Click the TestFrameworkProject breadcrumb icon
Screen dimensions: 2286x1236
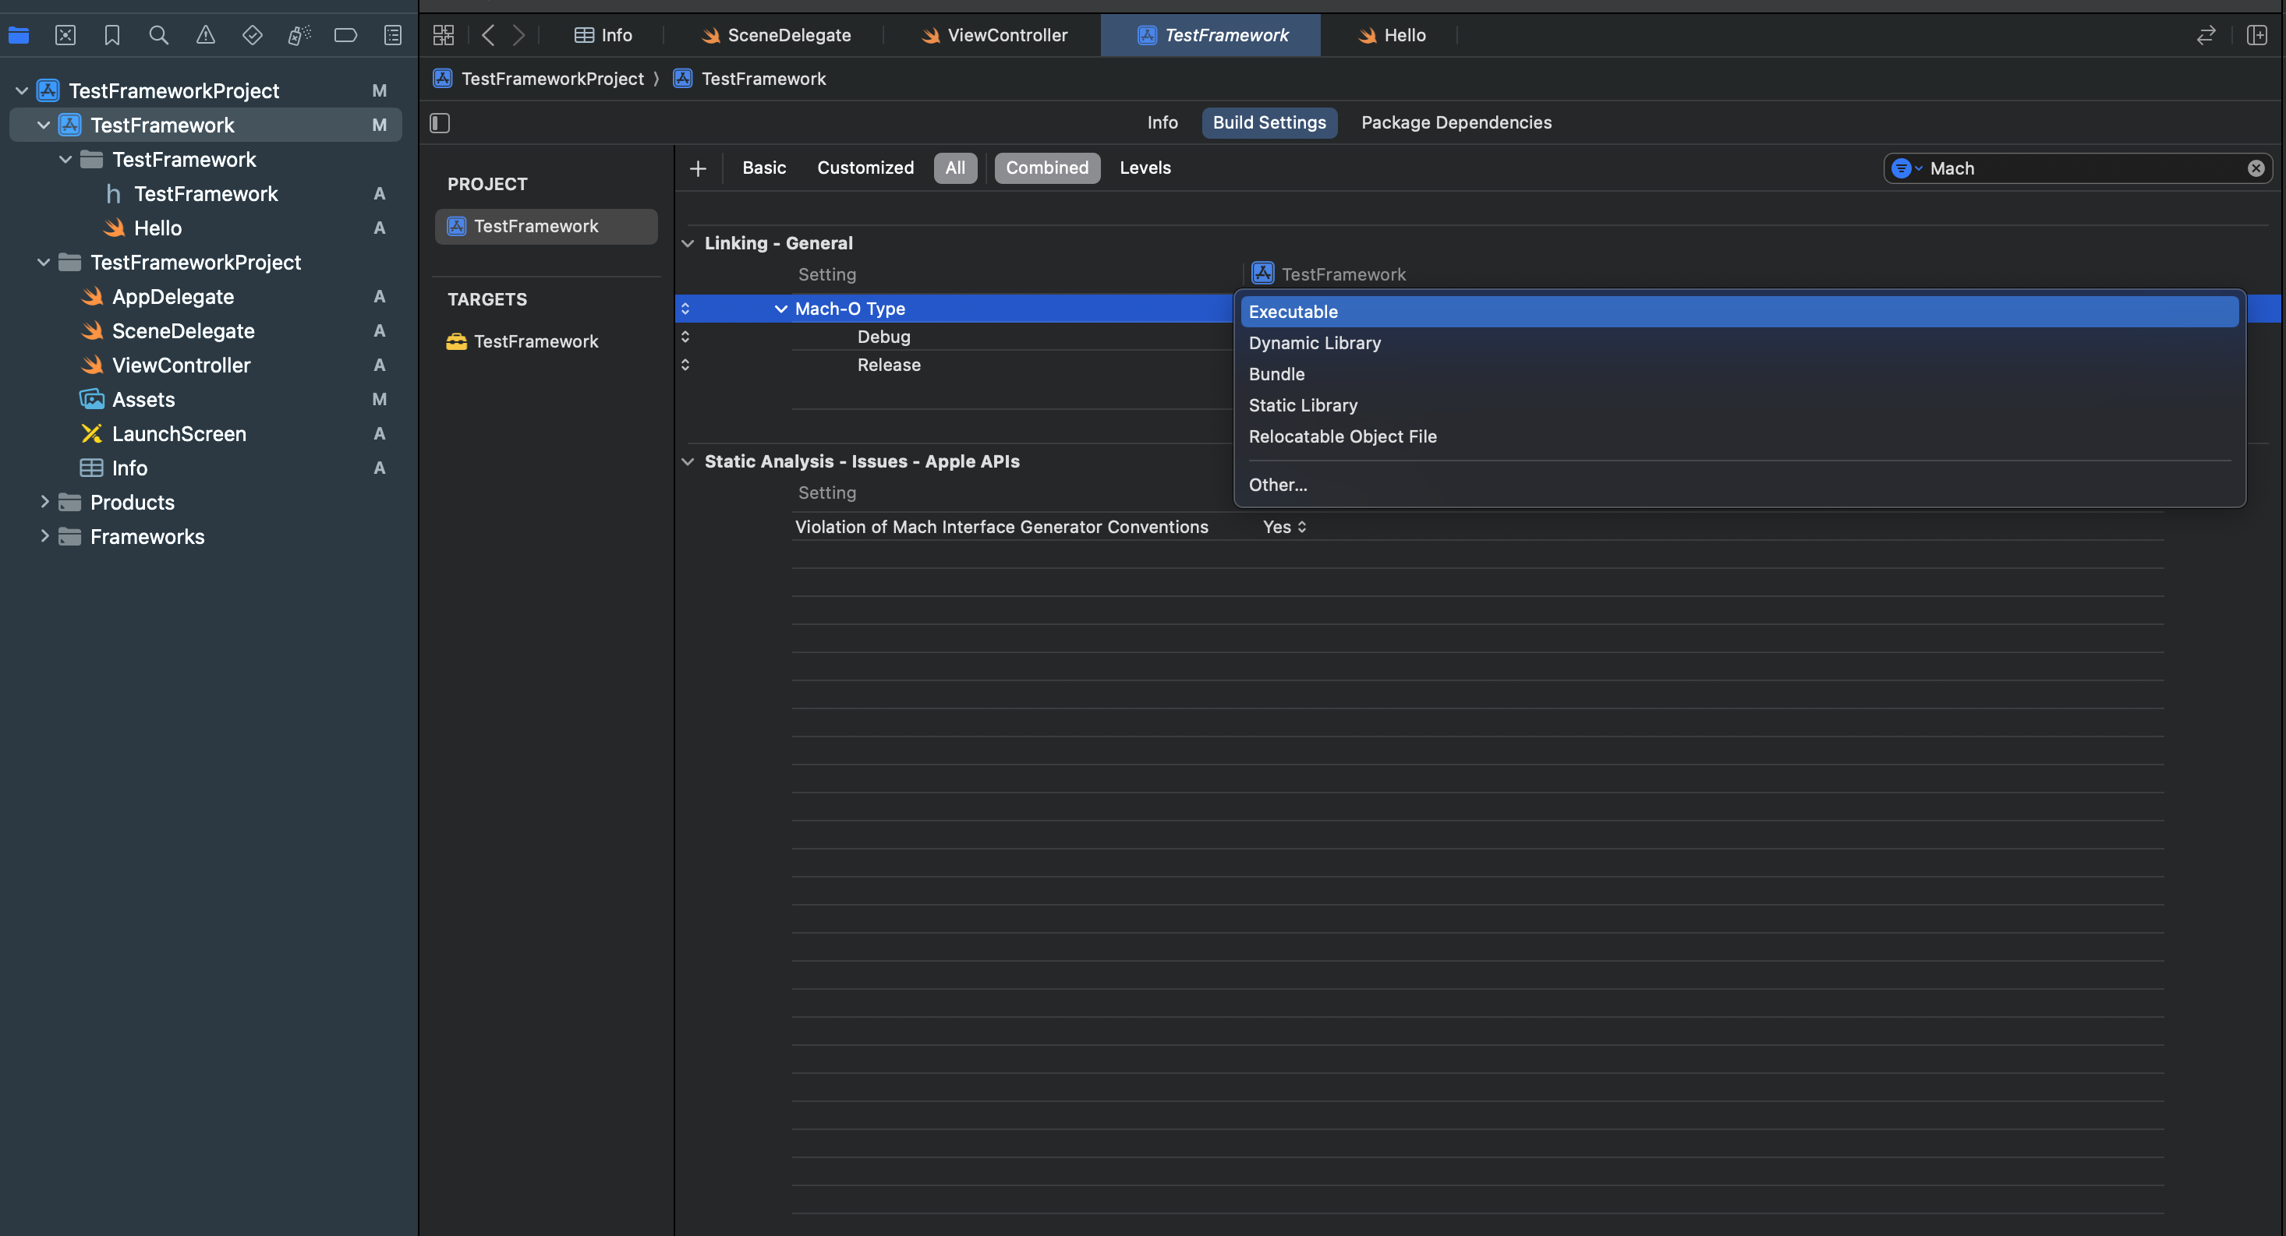[443, 79]
